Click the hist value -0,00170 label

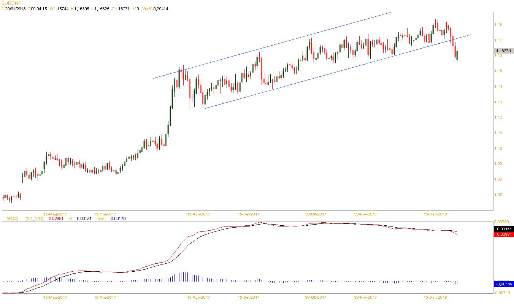(x=117, y=219)
